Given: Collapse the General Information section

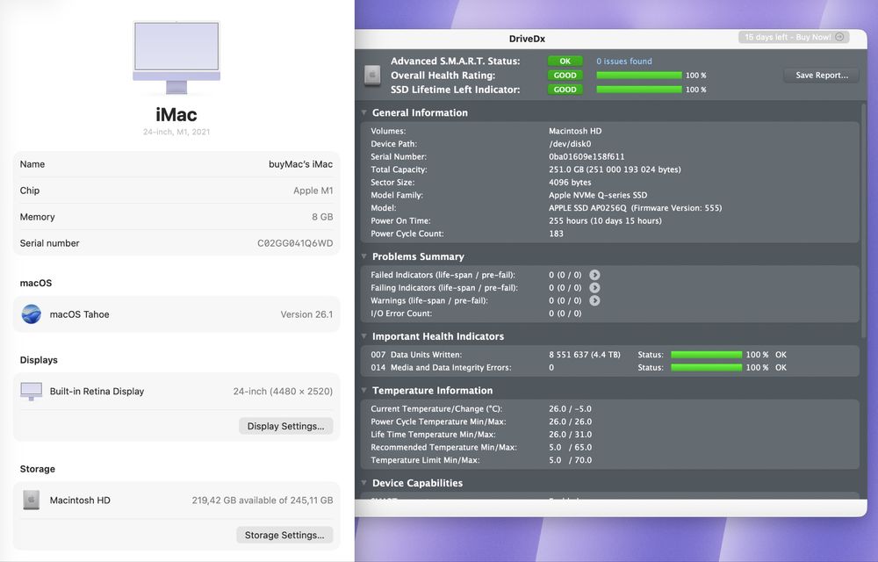Looking at the screenshot, I should coord(364,112).
